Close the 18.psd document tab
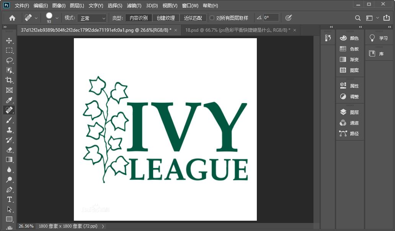This screenshot has height=231, width=395. click(x=294, y=30)
